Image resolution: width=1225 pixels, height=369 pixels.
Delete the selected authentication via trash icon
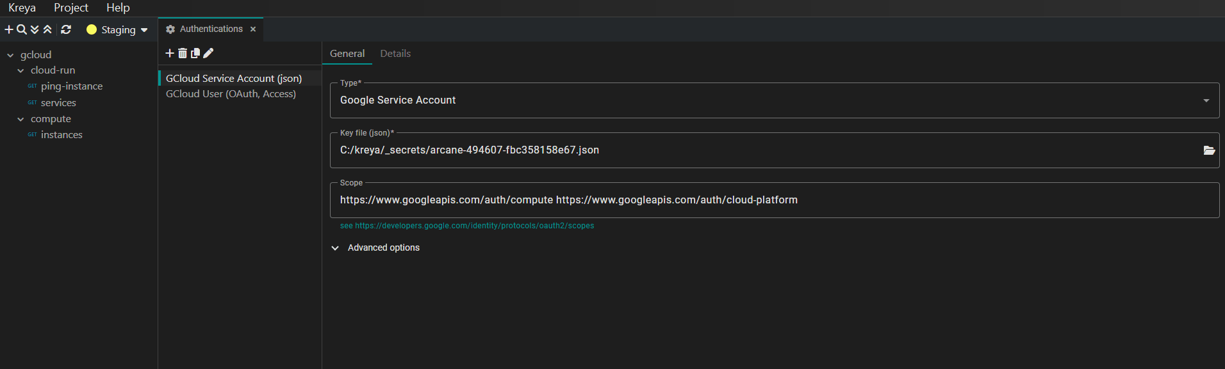(x=183, y=54)
